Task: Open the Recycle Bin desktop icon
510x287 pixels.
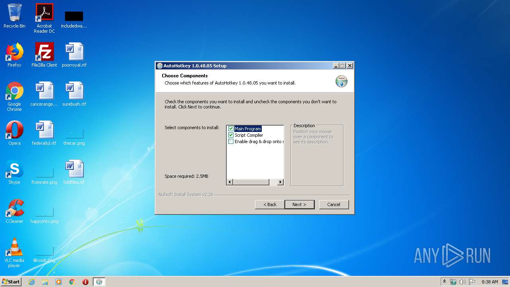Action: click(x=14, y=16)
